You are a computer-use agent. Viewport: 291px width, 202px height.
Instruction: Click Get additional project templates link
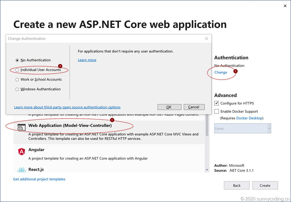pyautogui.click(x=39, y=179)
